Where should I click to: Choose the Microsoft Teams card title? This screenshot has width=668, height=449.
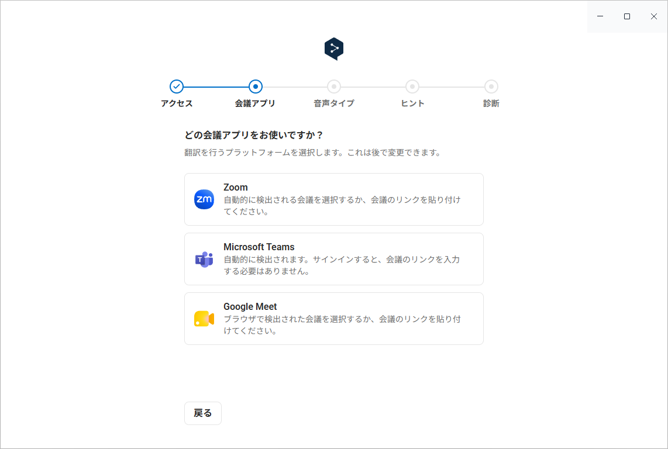tap(259, 247)
